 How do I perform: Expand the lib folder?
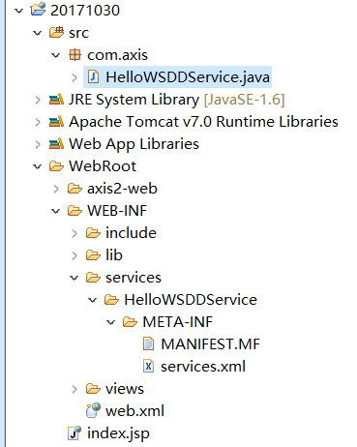point(74,255)
